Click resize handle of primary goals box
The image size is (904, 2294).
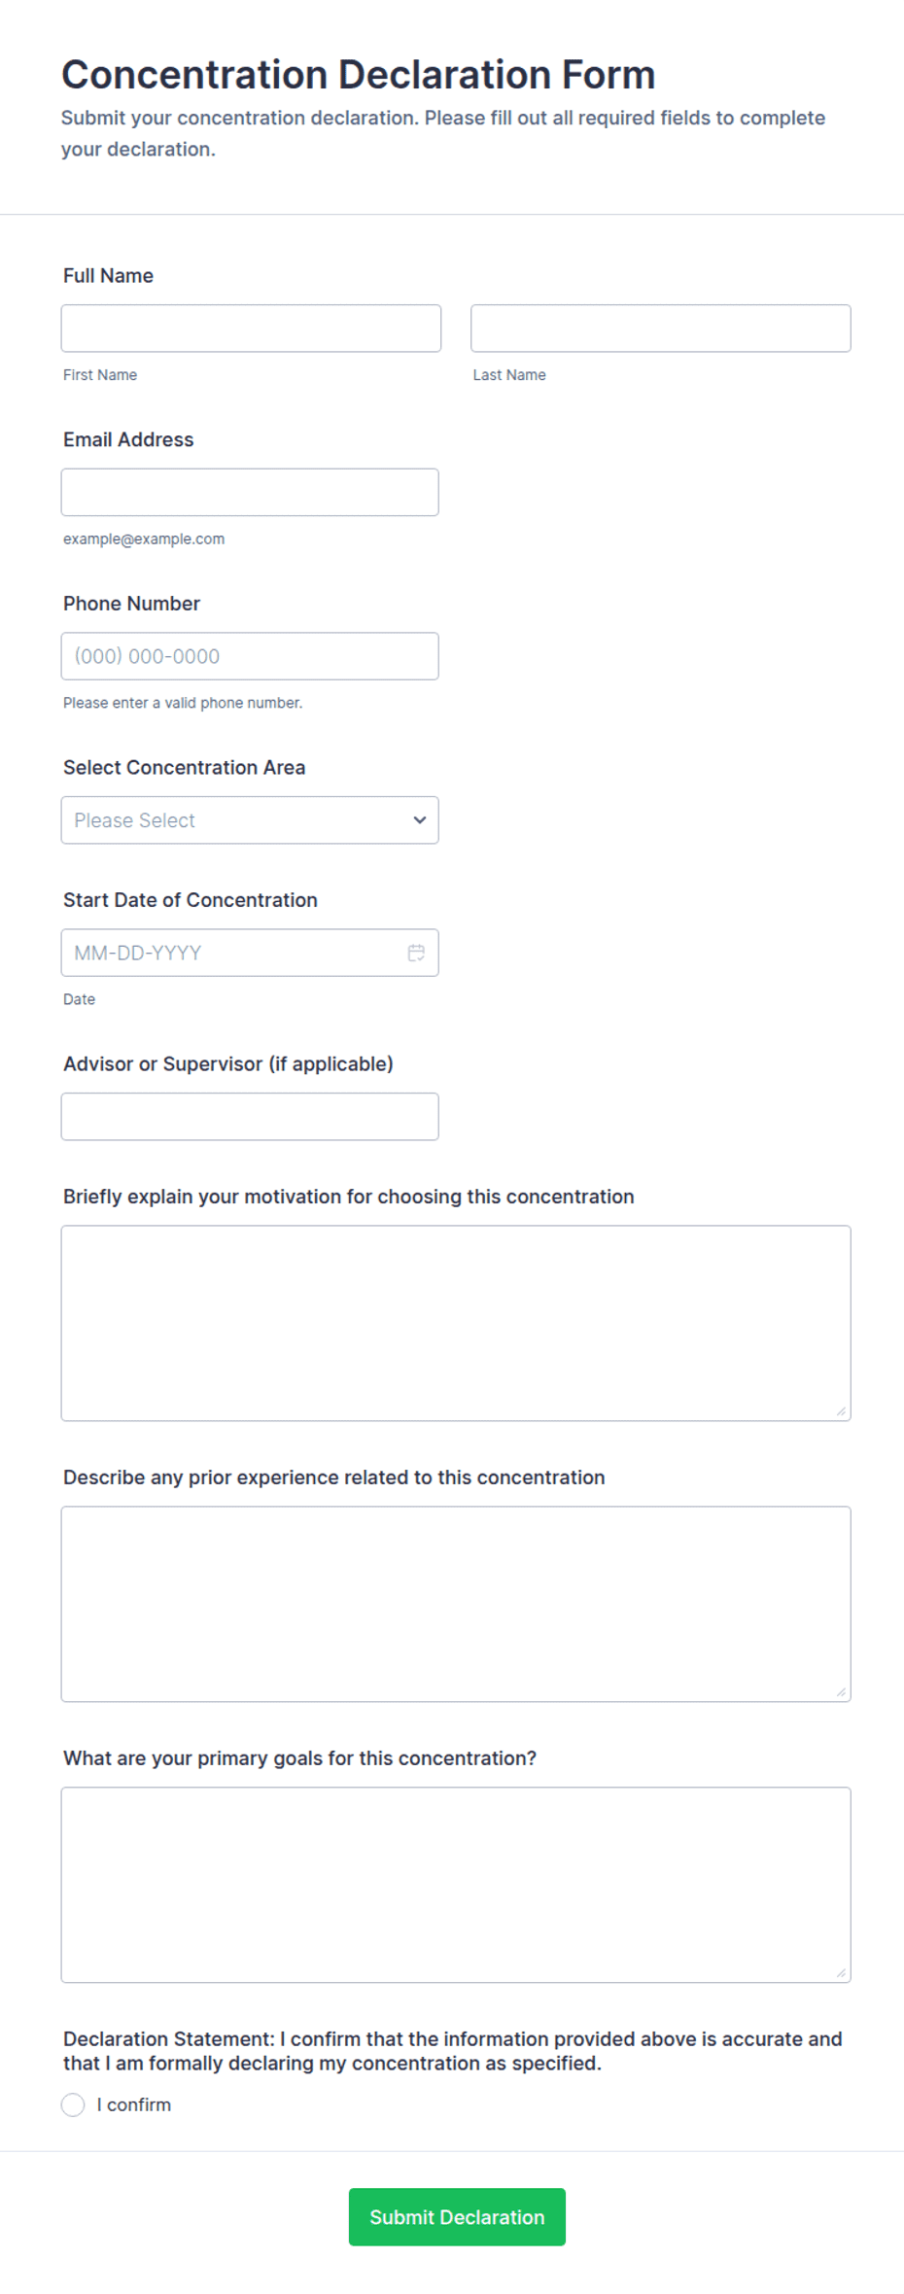841,1973
